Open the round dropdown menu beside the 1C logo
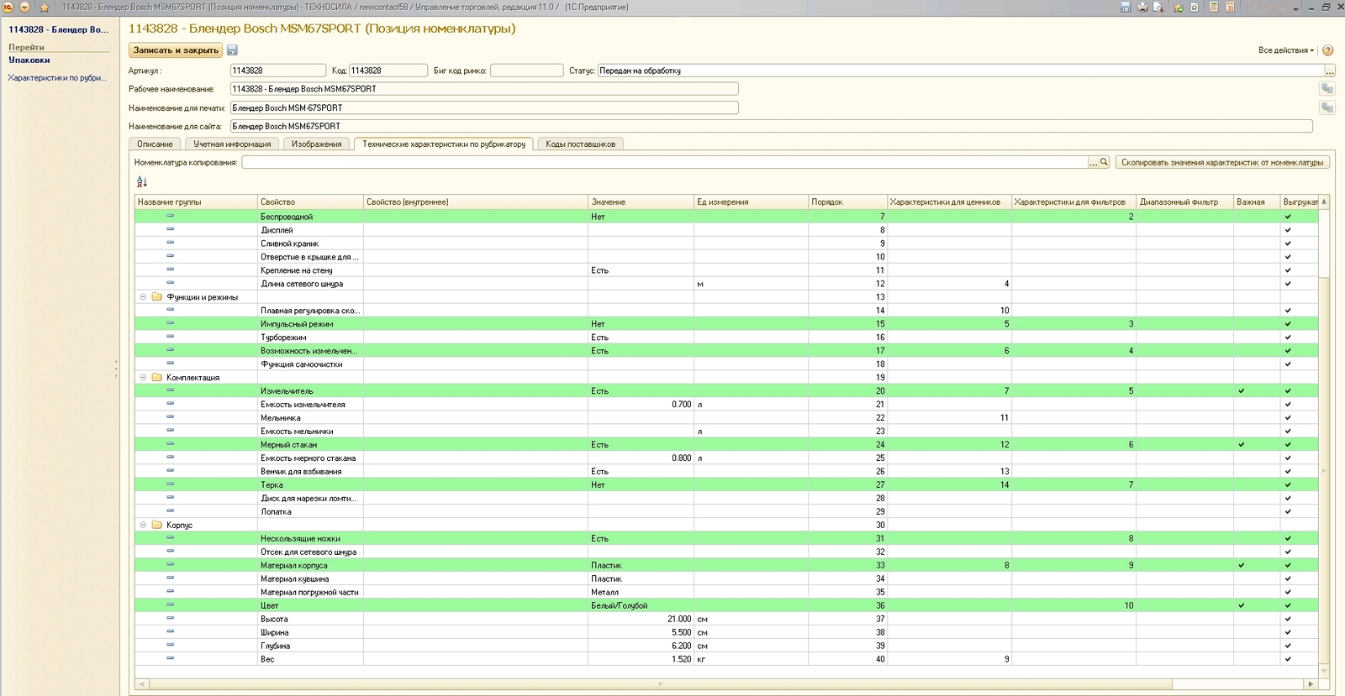 (x=24, y=7)
